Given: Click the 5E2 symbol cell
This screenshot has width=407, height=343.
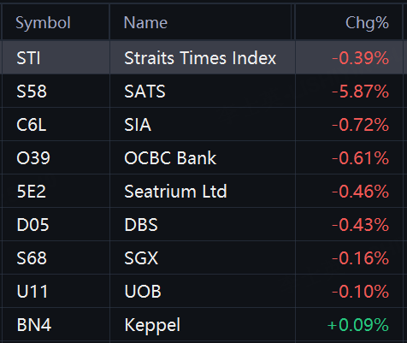Looking at the screenshot, I should [x=32, y=192].
